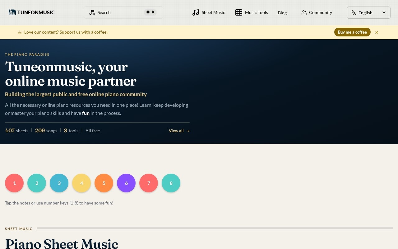Click the Sheet Music note icon

(196, 12)
